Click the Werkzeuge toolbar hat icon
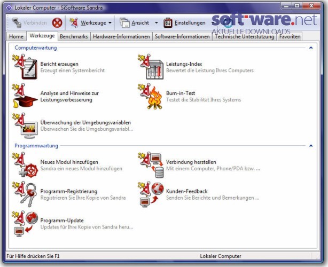328x267 pixels. coord(74,22)
